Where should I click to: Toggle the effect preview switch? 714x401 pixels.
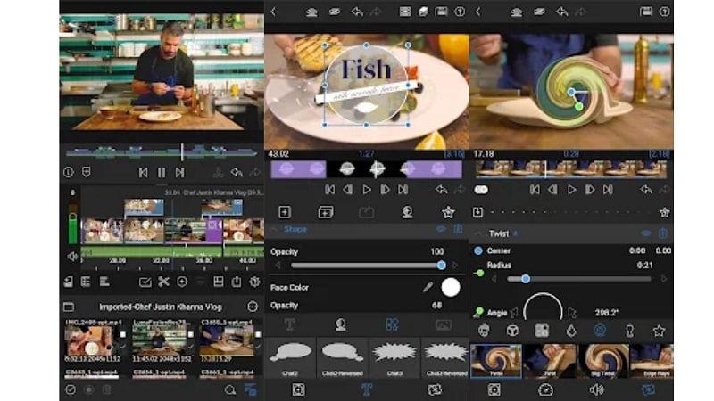[481, 190]
